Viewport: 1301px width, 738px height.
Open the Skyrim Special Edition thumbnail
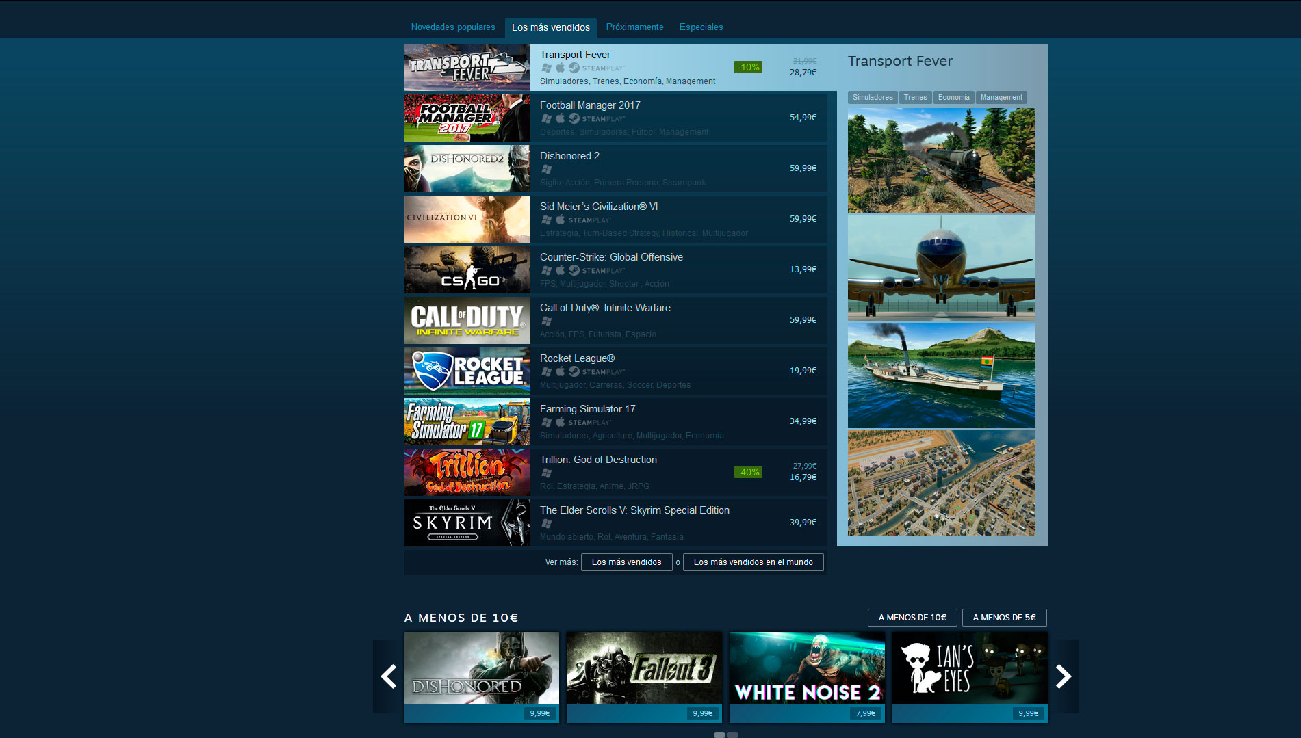click(x=467, y=523)
